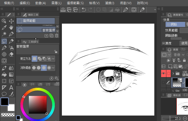Select the Operation object tool
The image size is (188, 121).
click(x=4, y=21)
